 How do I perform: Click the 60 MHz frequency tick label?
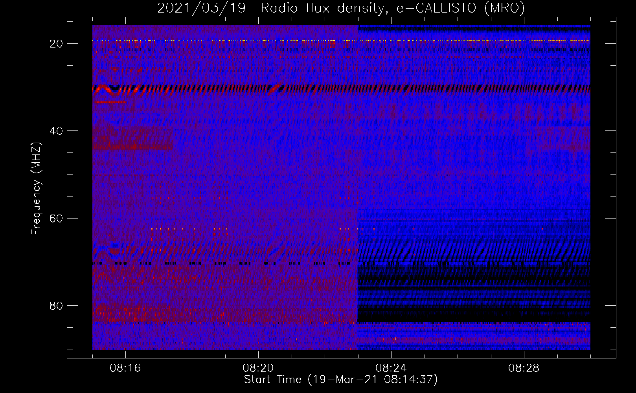pos(56,219)
